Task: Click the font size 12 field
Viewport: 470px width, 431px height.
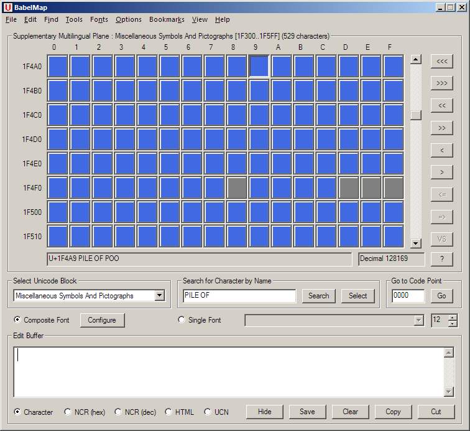Action: coord(440,320)
